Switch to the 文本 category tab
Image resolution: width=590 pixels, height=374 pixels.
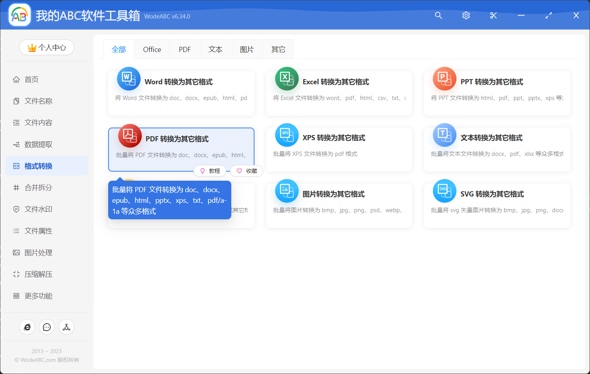click(x=215, y=49)
